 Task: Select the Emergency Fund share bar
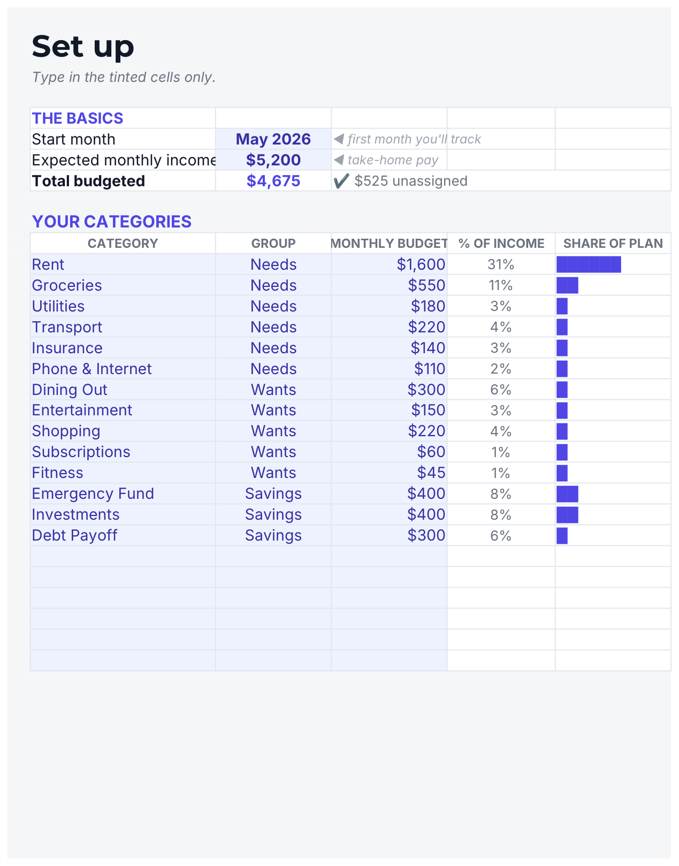pyautogui.click(x=567, y=493)
